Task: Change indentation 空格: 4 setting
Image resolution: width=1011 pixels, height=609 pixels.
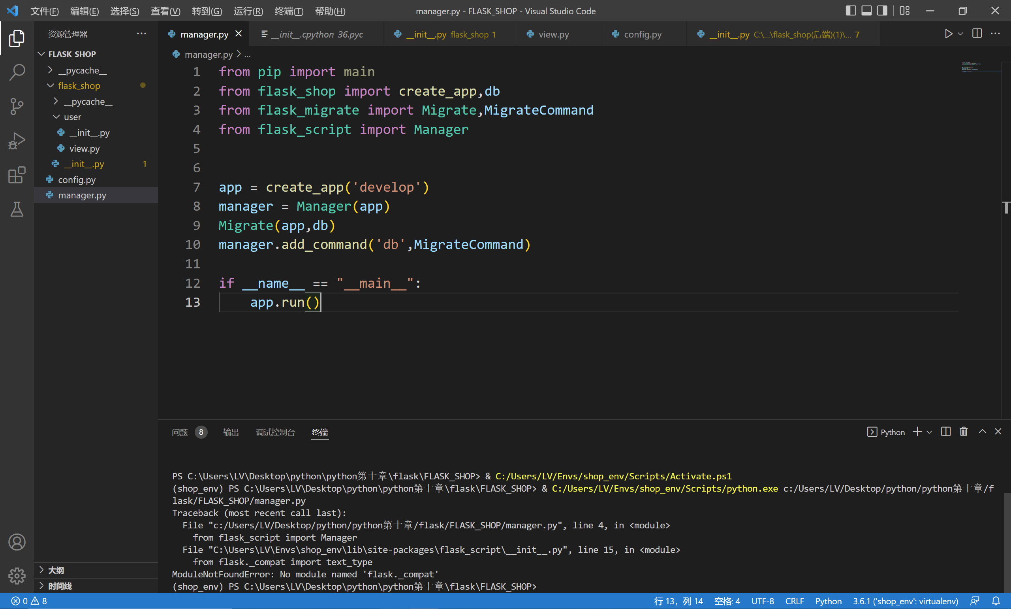Action: pos(727,601)
